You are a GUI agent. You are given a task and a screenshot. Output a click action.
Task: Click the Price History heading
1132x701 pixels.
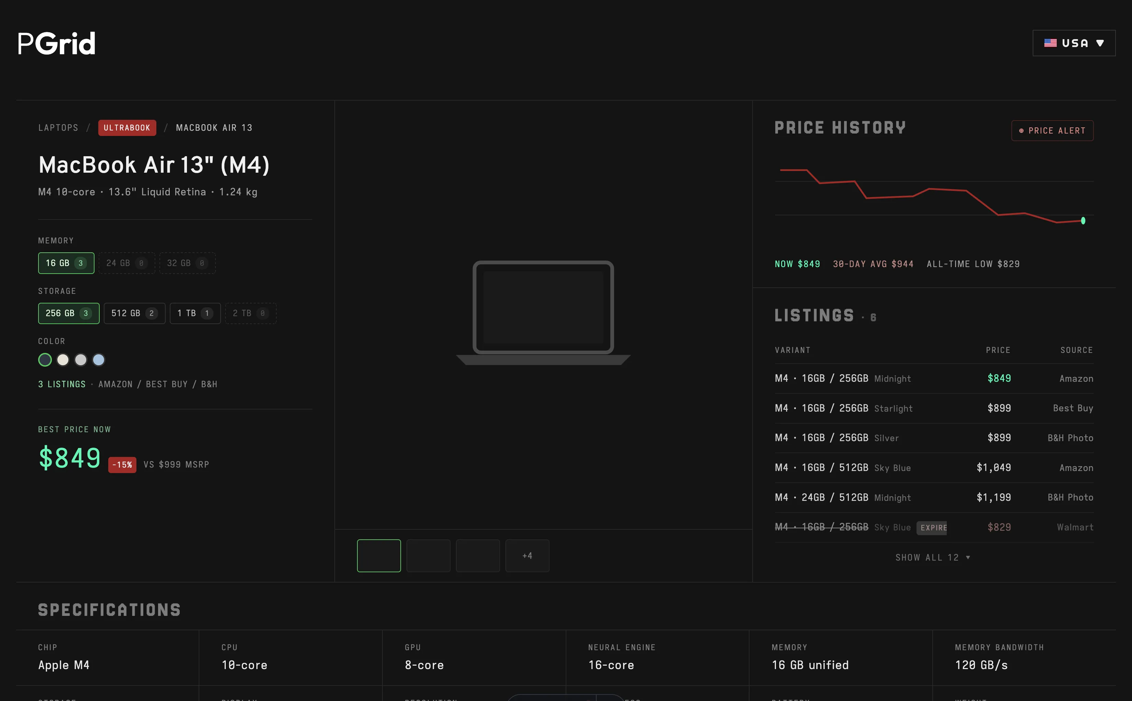(x=840, y=127)
